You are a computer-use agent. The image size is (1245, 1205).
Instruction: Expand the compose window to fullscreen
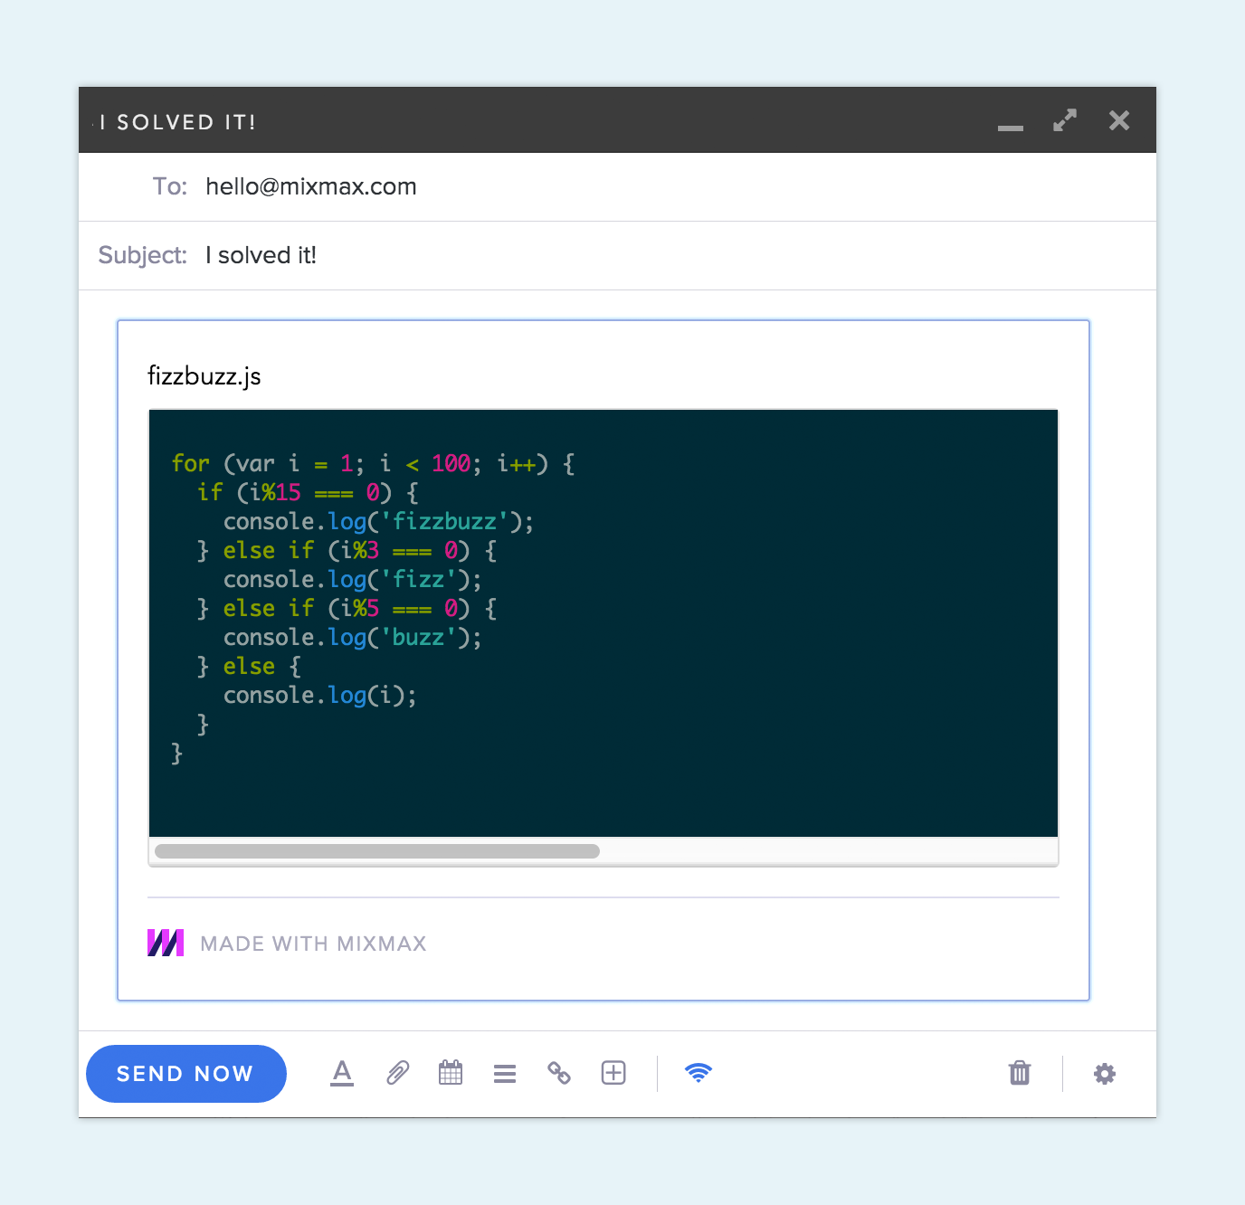pos(1065,120)
